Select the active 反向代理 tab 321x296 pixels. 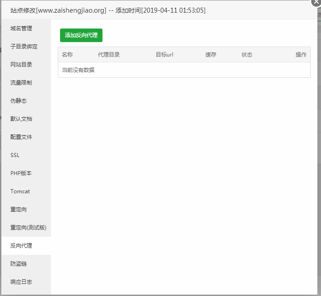(26, 246)
